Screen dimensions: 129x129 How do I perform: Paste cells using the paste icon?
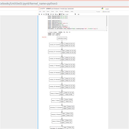coord(48,14)
